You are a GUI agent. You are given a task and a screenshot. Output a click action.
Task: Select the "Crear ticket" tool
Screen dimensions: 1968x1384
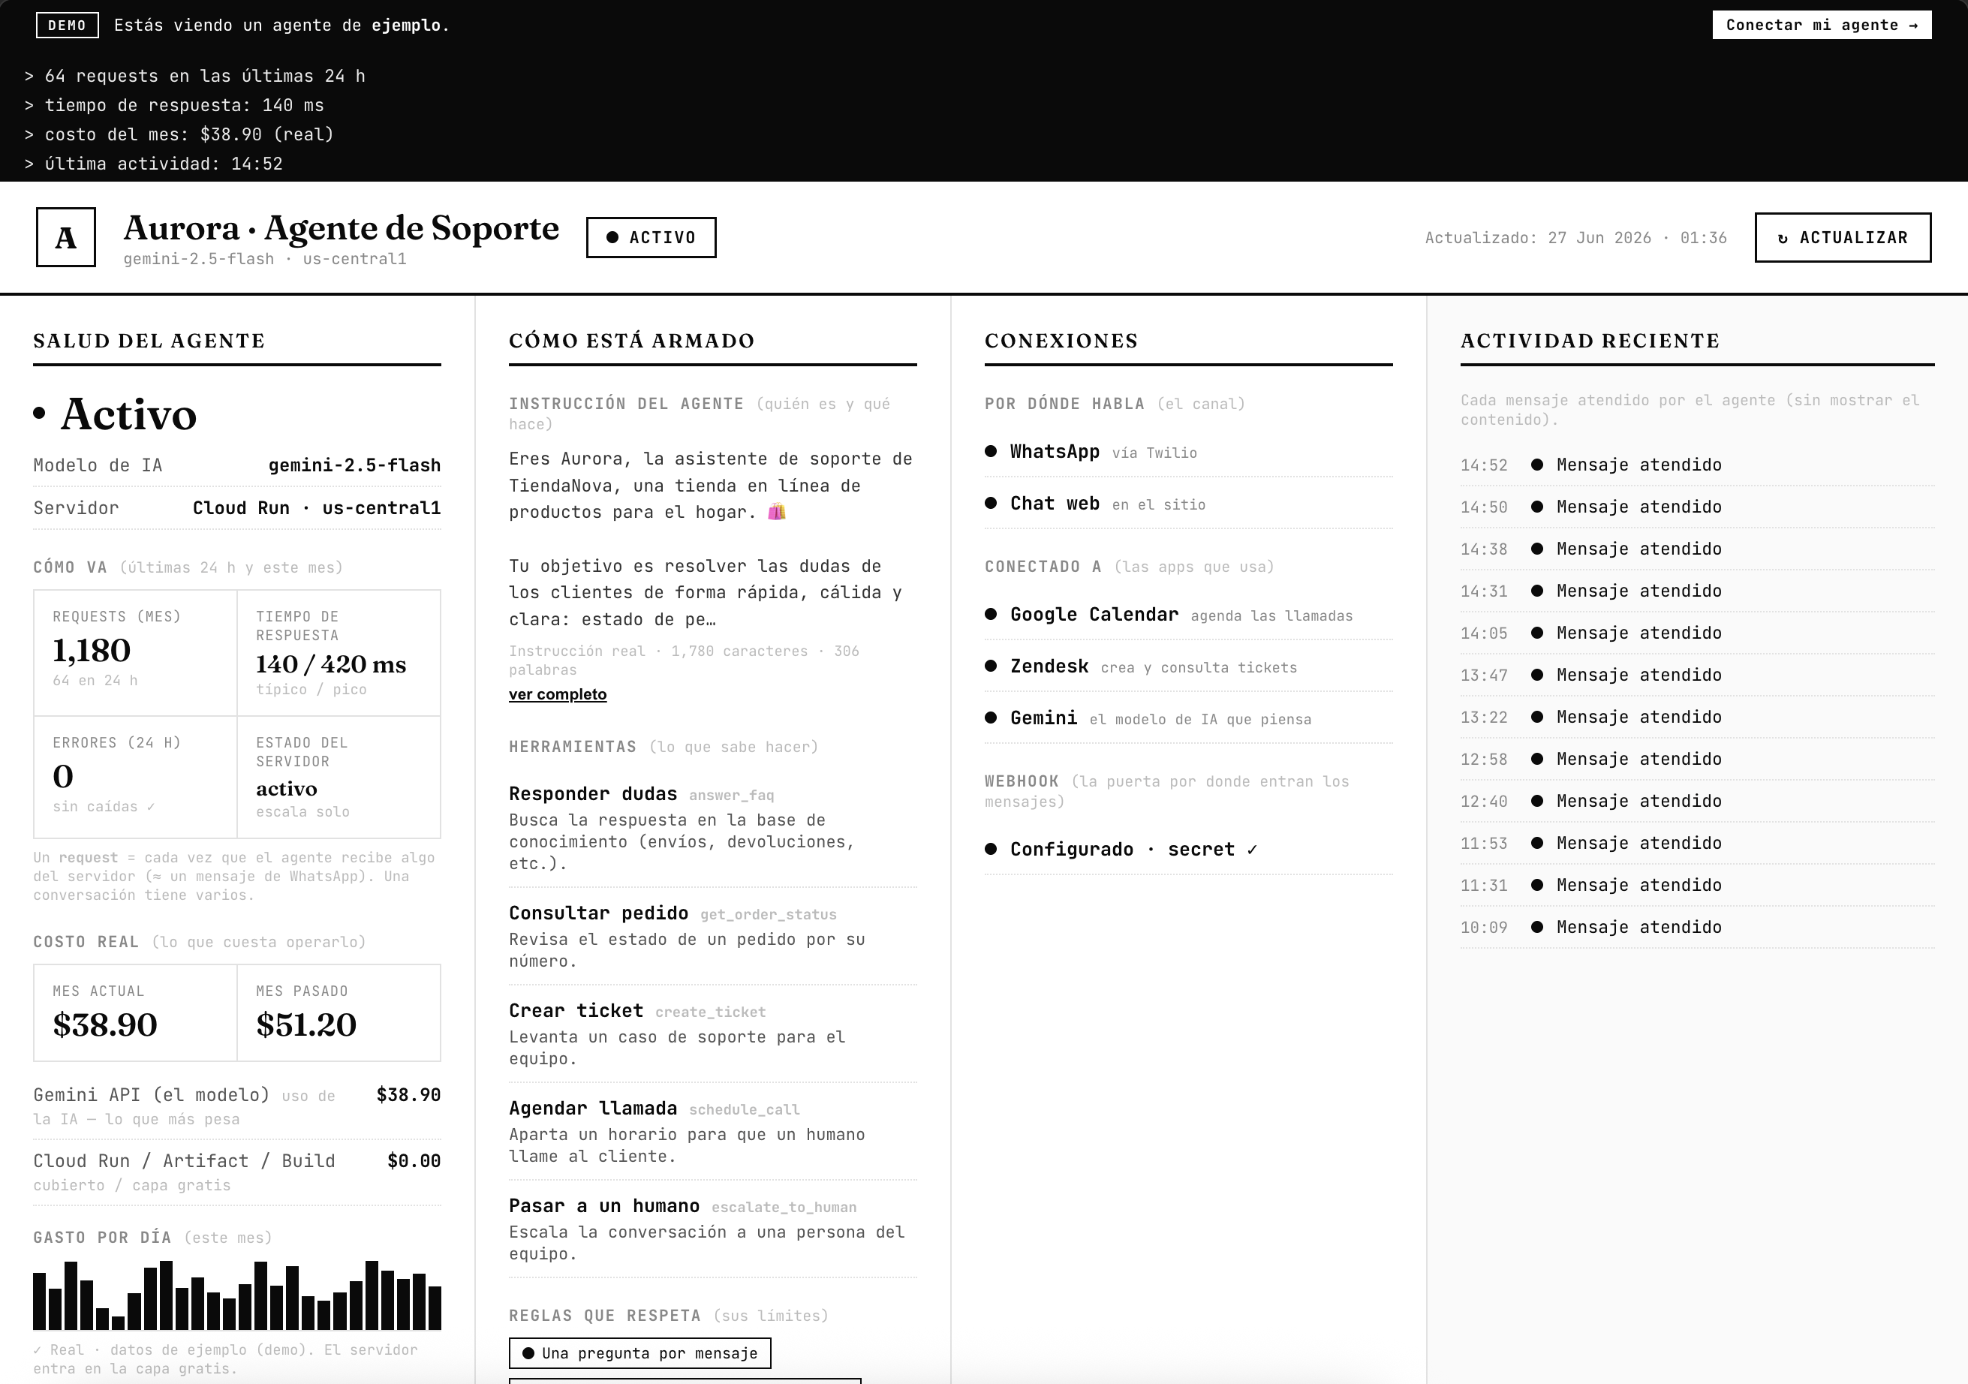point(712,1033)
